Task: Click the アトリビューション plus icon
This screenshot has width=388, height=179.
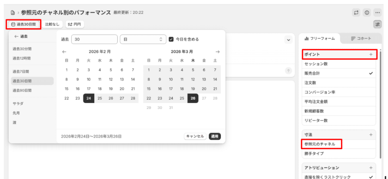Action: (371, 167)
